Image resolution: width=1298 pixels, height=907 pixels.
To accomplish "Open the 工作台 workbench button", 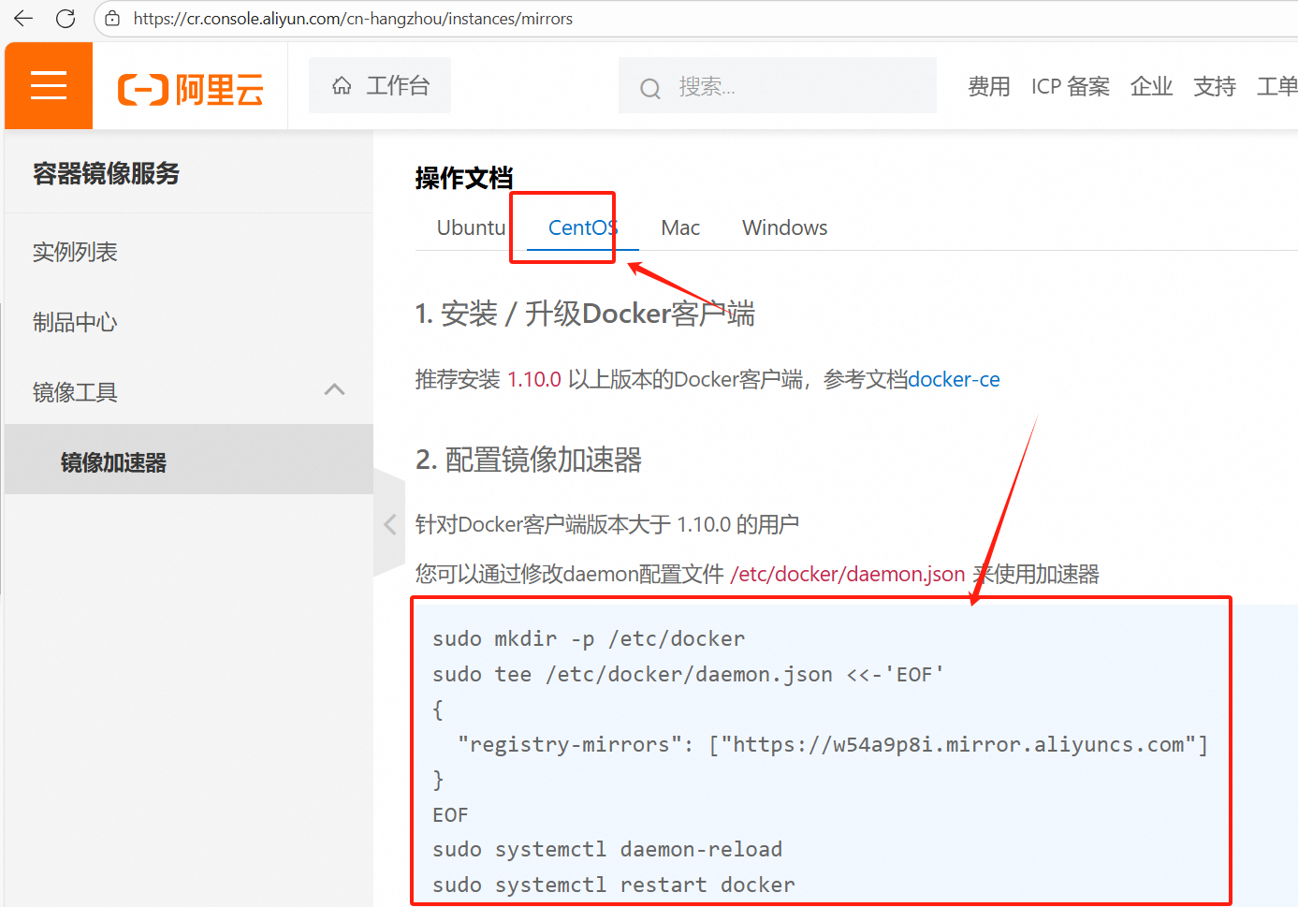I will (x=380, y=85).
